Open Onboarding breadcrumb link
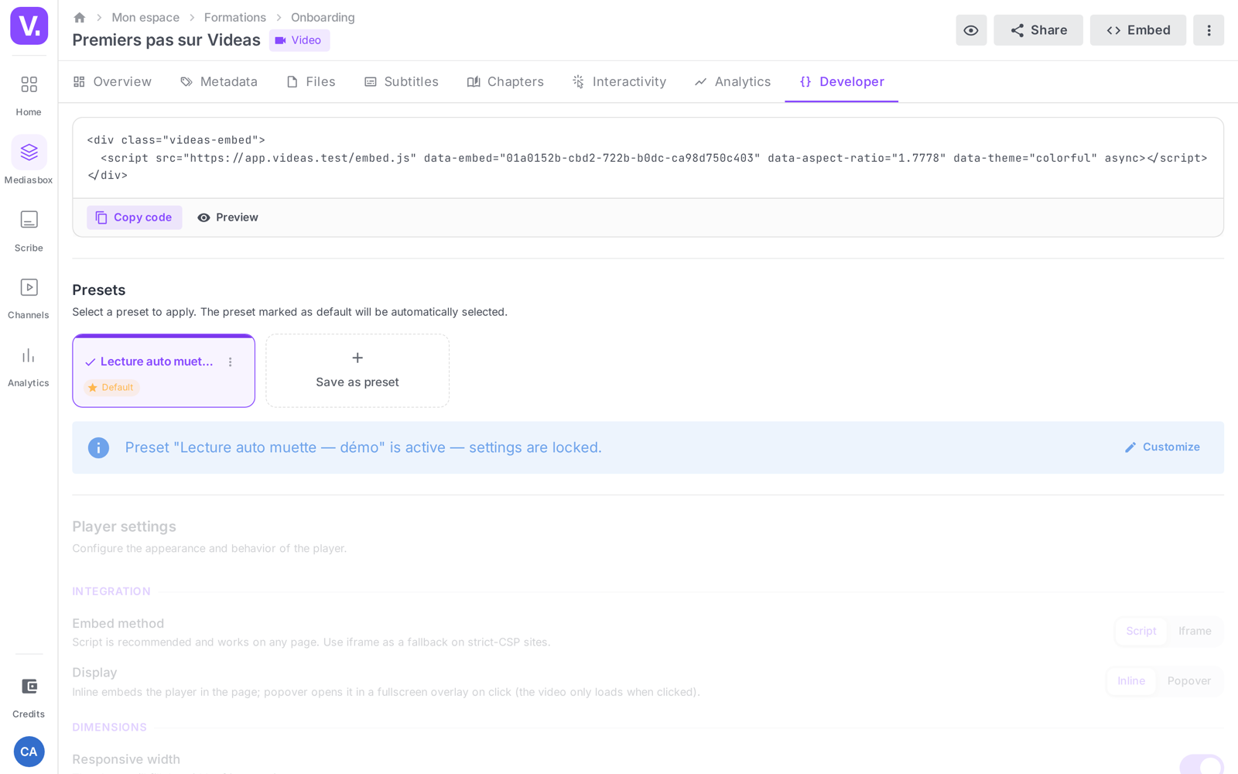The height and width of the screenshot is (774, 1238). click(323, 17)
